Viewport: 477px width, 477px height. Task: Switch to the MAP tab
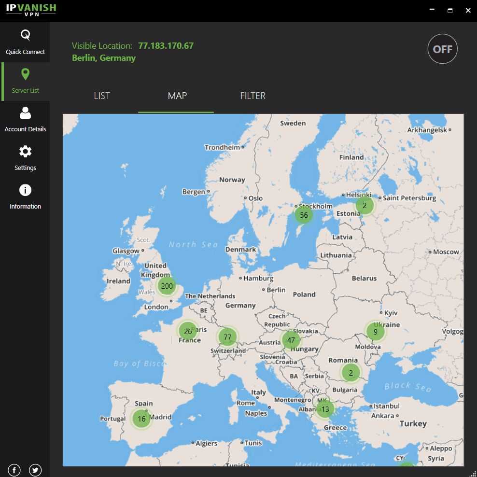point(177,96)
